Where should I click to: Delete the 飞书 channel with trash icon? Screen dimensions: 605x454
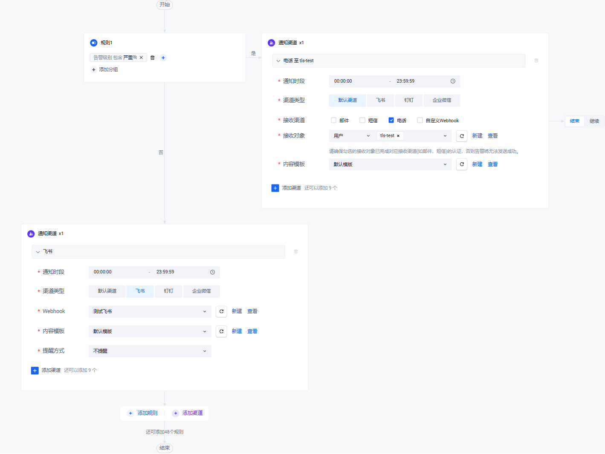296,252
